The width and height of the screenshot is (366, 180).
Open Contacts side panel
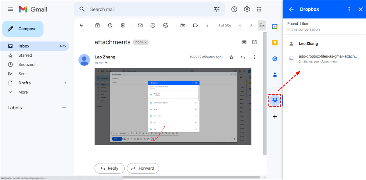coord(274,75)
